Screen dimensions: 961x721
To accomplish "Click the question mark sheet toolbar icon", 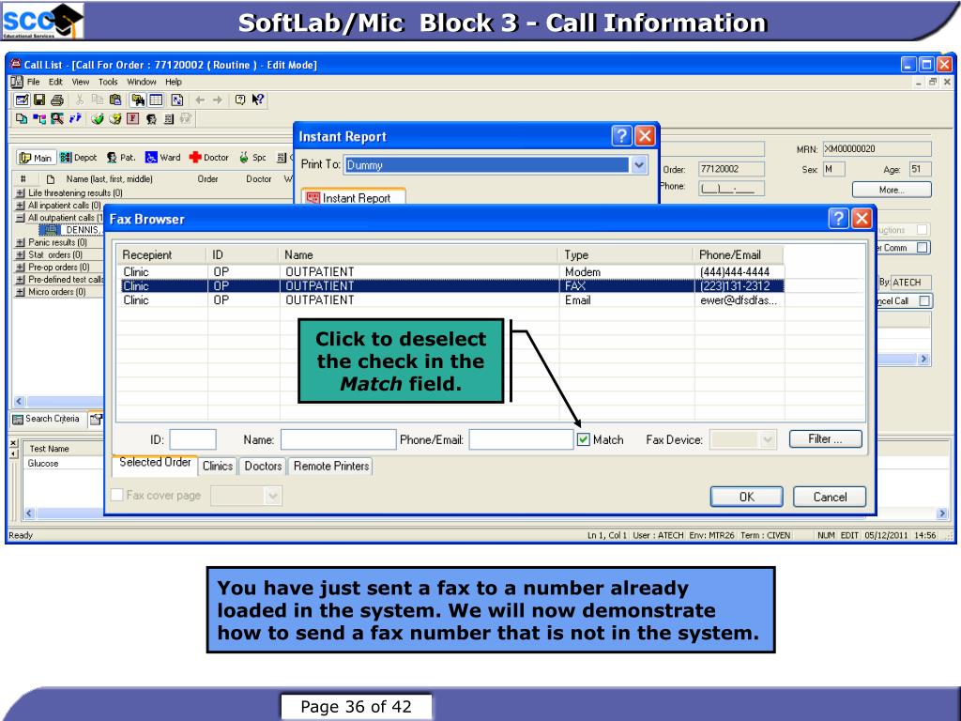I will [x=114, y=118].
